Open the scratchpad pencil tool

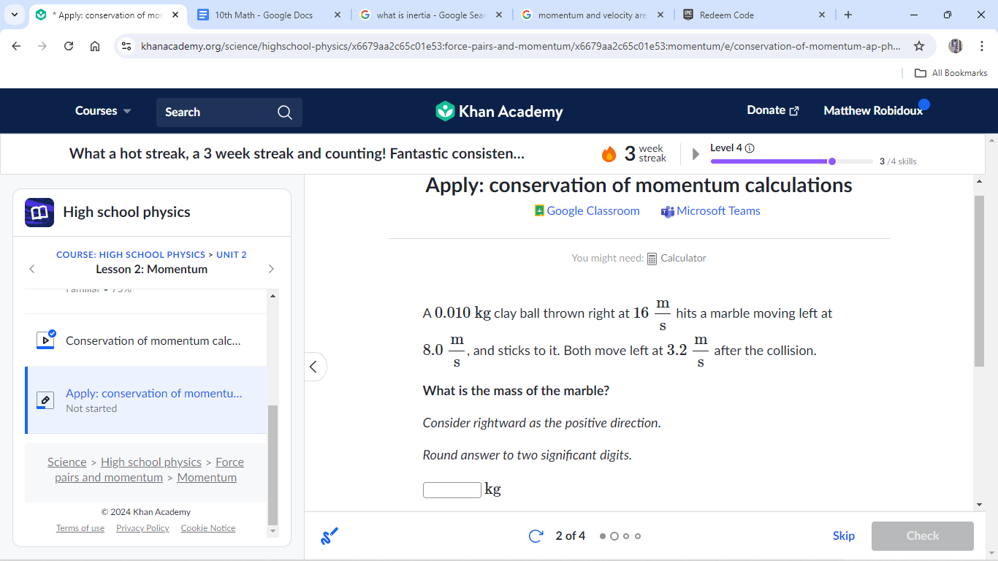pos(330,536)
